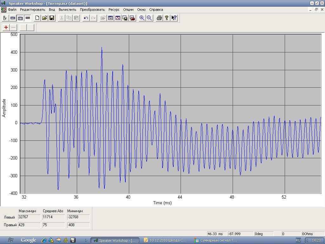Image resolution: width=325 pixels, height=244 pixels.
Task: Click the red plus button
Action: [x=6, y=27]
